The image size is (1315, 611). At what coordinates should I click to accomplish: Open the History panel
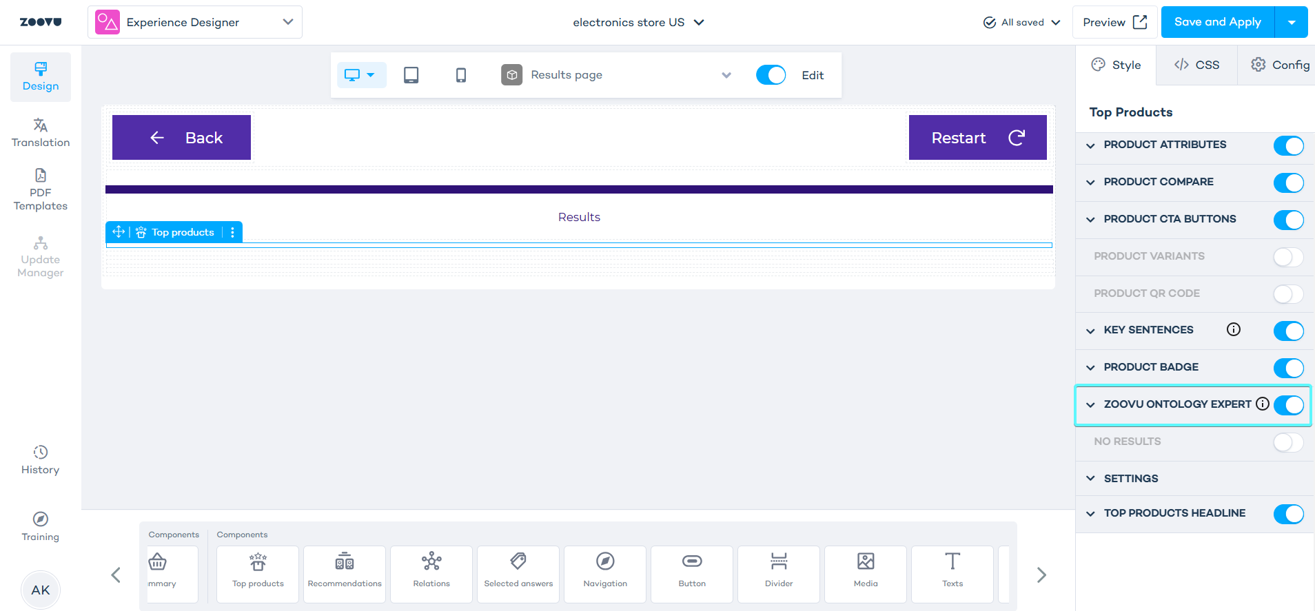coord(41,460)
